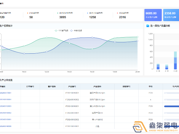179x134 pixels.
Task: Click the green line point at 20:00
Action: coord(138,37)
